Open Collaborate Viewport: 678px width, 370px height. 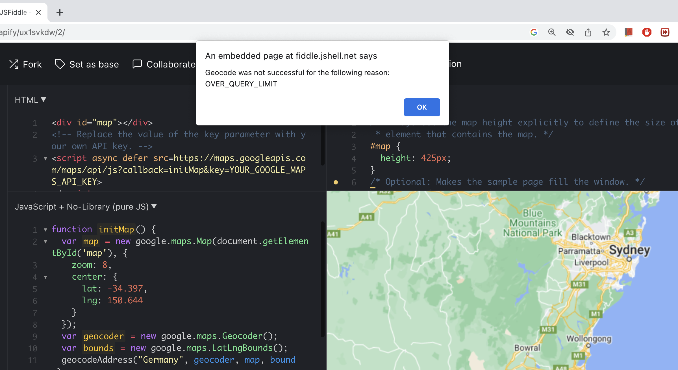pos(164,64)
